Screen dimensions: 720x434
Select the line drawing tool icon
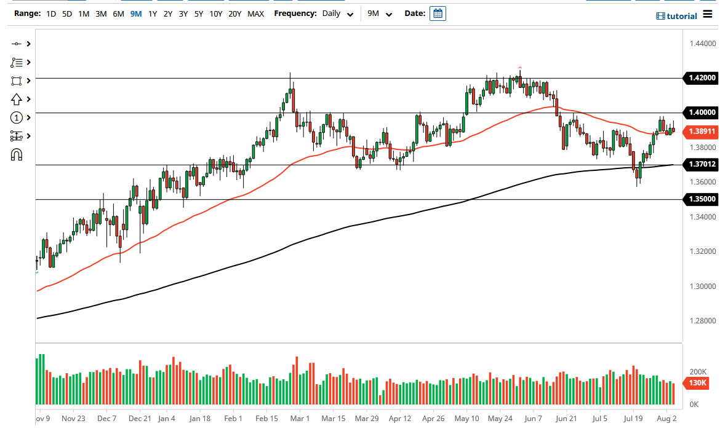pyautogui.click(x=16, y=44)
